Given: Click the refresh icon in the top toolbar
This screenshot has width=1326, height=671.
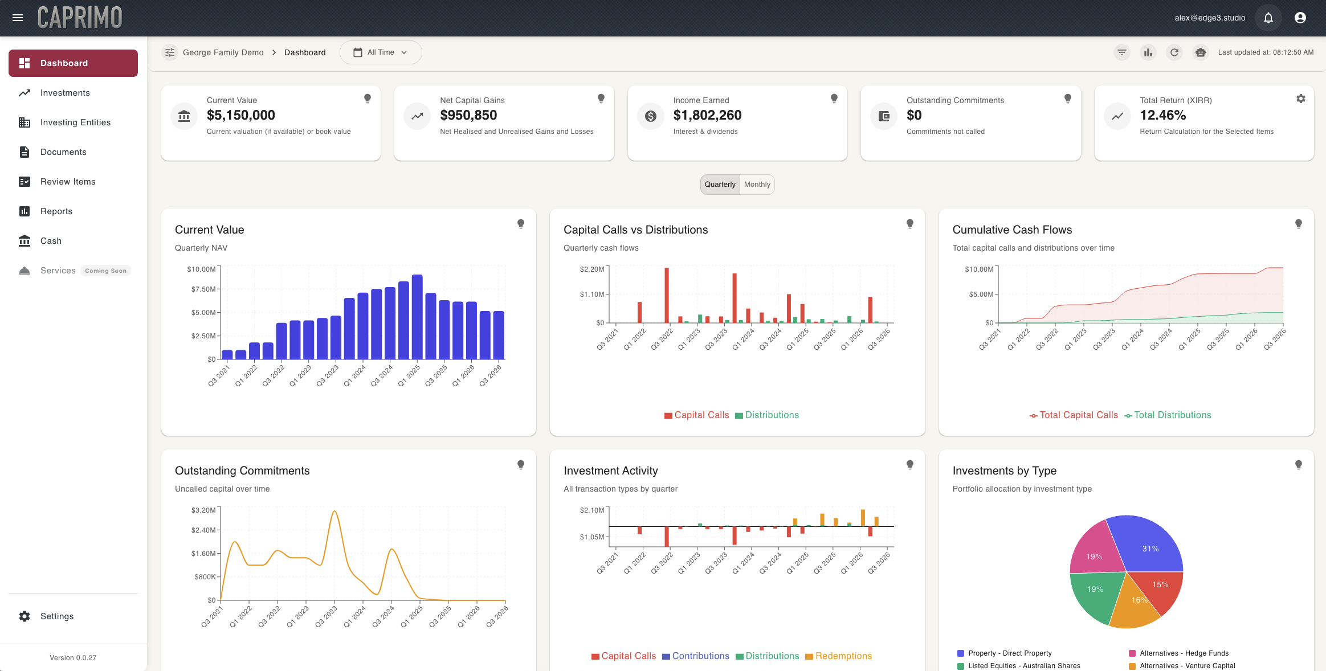Looking at the screenshot, I should coord(1174,52).
